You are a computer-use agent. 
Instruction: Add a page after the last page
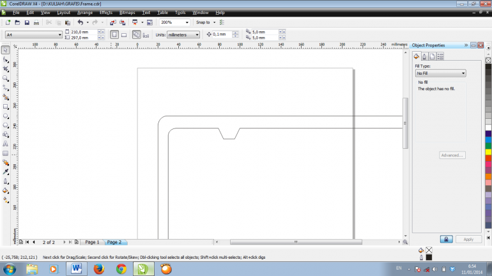(76, 242)
